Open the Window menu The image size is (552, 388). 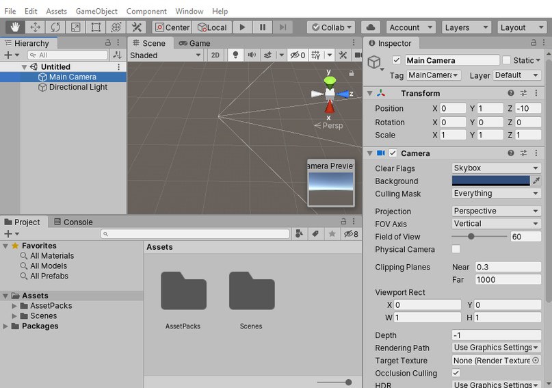click(189, 11)
